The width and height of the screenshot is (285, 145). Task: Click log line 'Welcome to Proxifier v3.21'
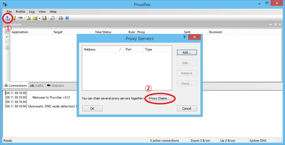[51, 97]
